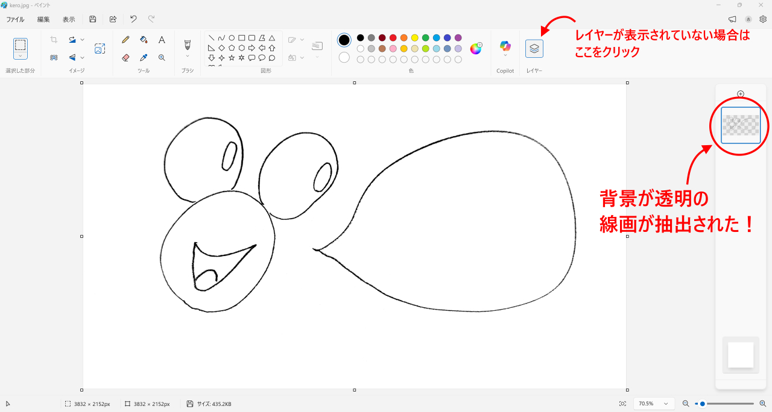The width and height of the screenshot is (772, 412).
Task: Open the 表示 menu
Action: (x=69, y=19)
